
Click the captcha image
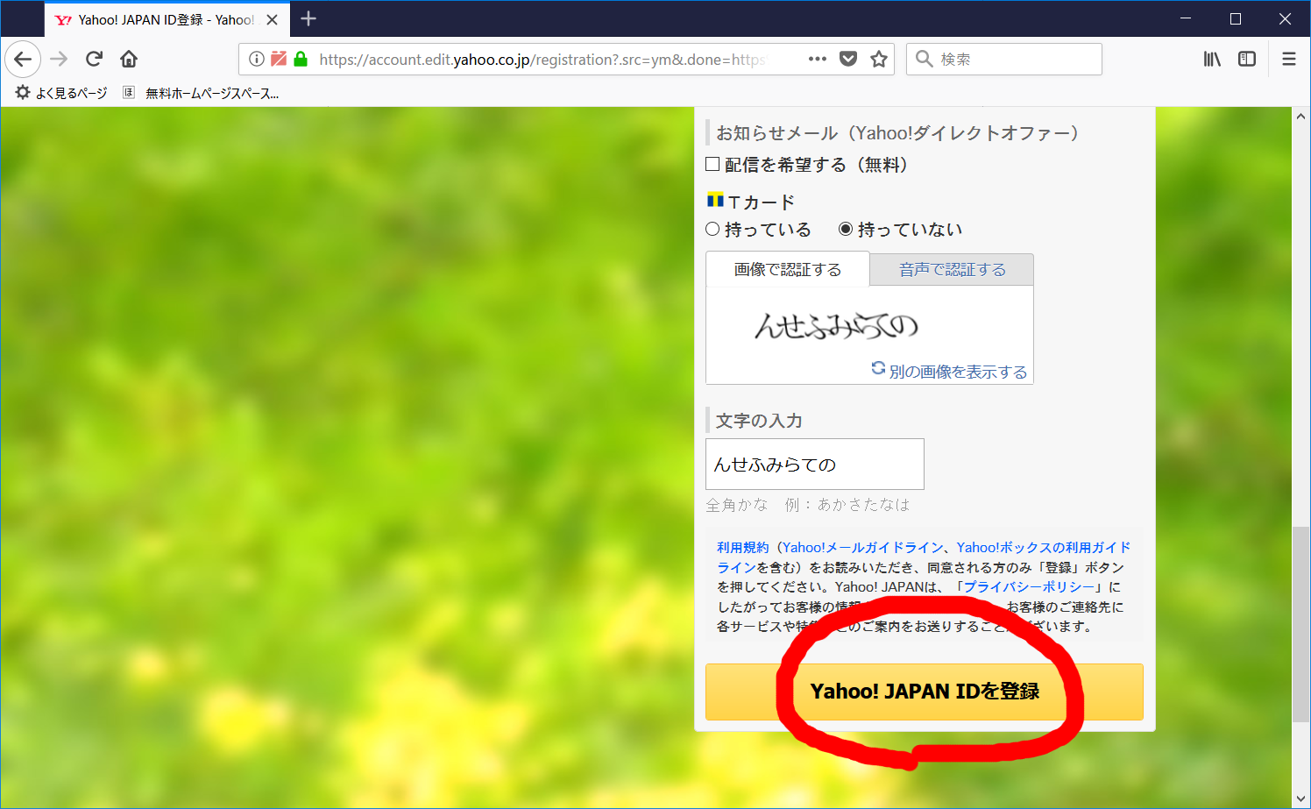pyautogui.click(x=836, y=326)
